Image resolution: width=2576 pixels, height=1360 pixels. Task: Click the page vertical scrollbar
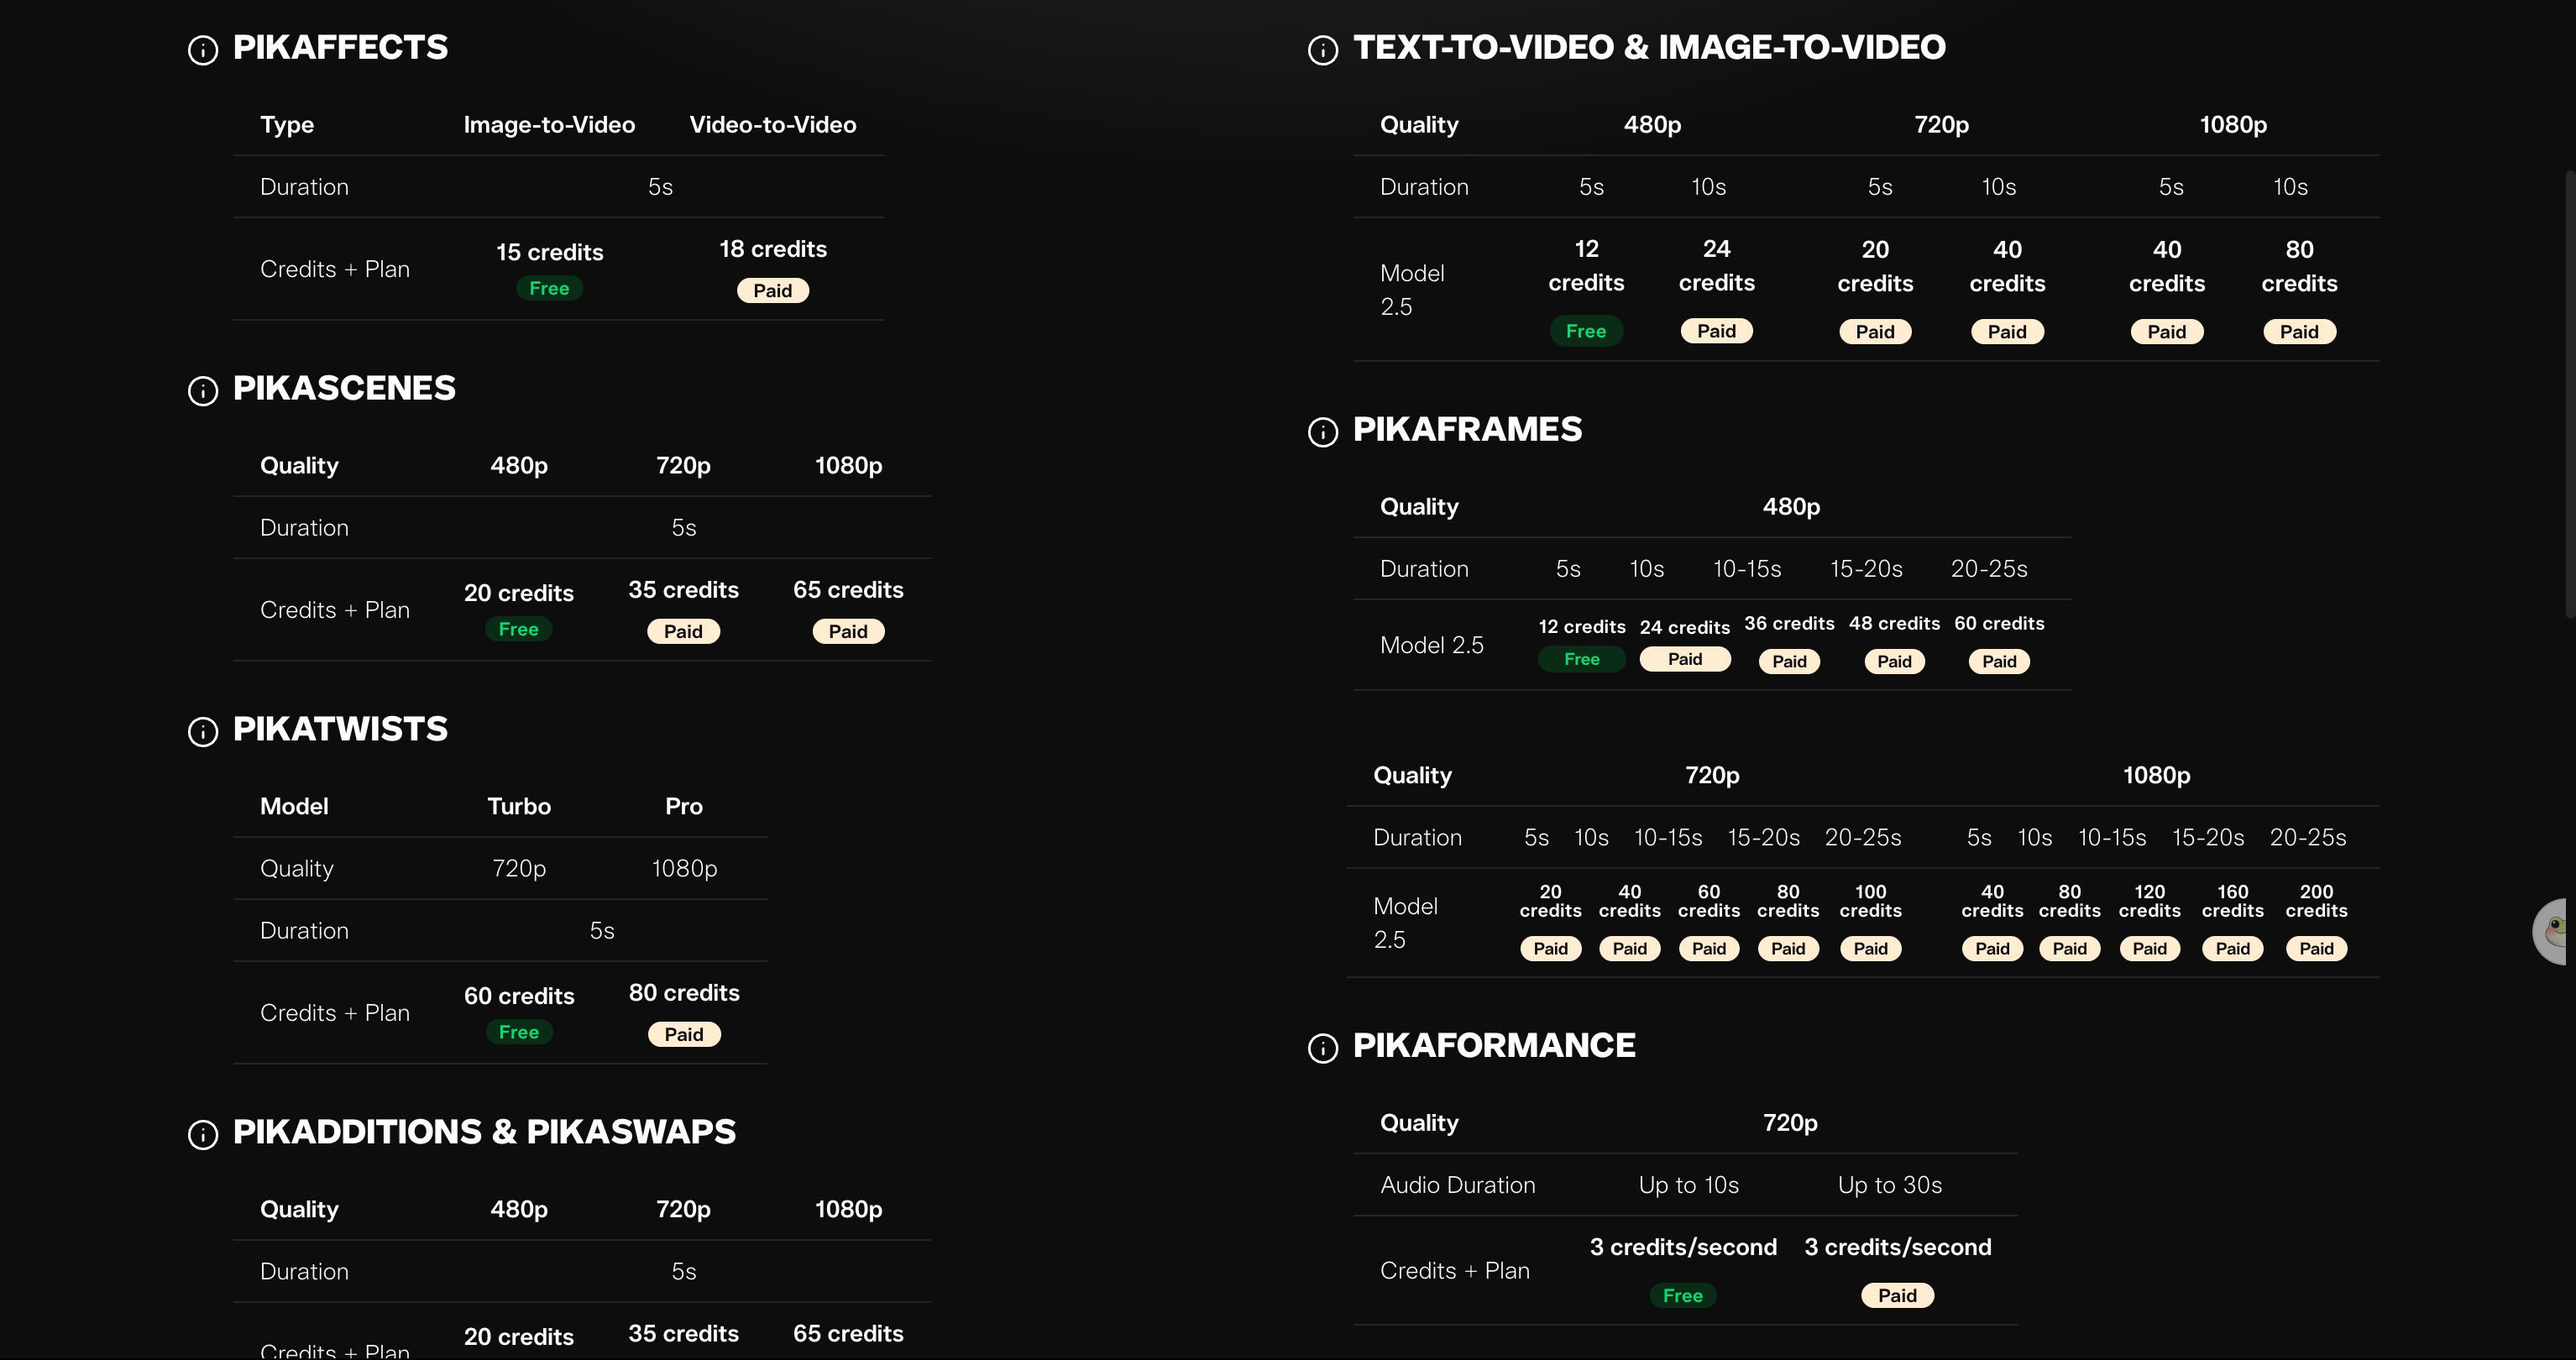pos(2569,395)
